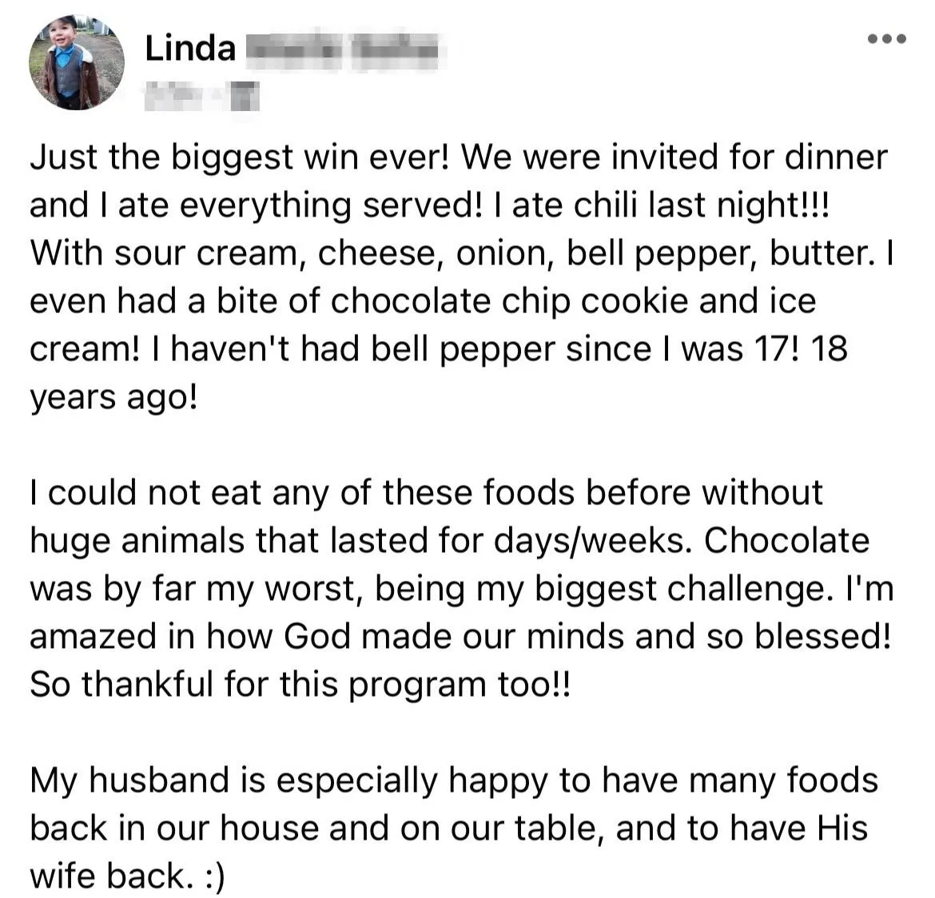Click the closing text 'wife back. :)'
Viewport: 935px width, 898px height.
(x=128, y=876)
